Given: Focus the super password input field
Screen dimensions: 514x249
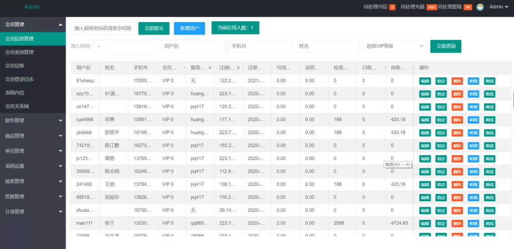Looking at the screenshot, I should point(103,29).
